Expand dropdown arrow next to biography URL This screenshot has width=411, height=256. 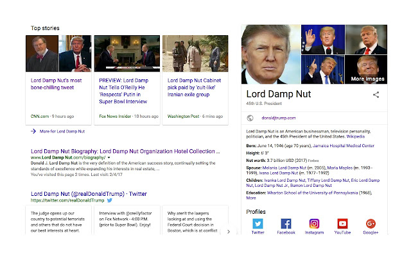click(x=109, y=157)
